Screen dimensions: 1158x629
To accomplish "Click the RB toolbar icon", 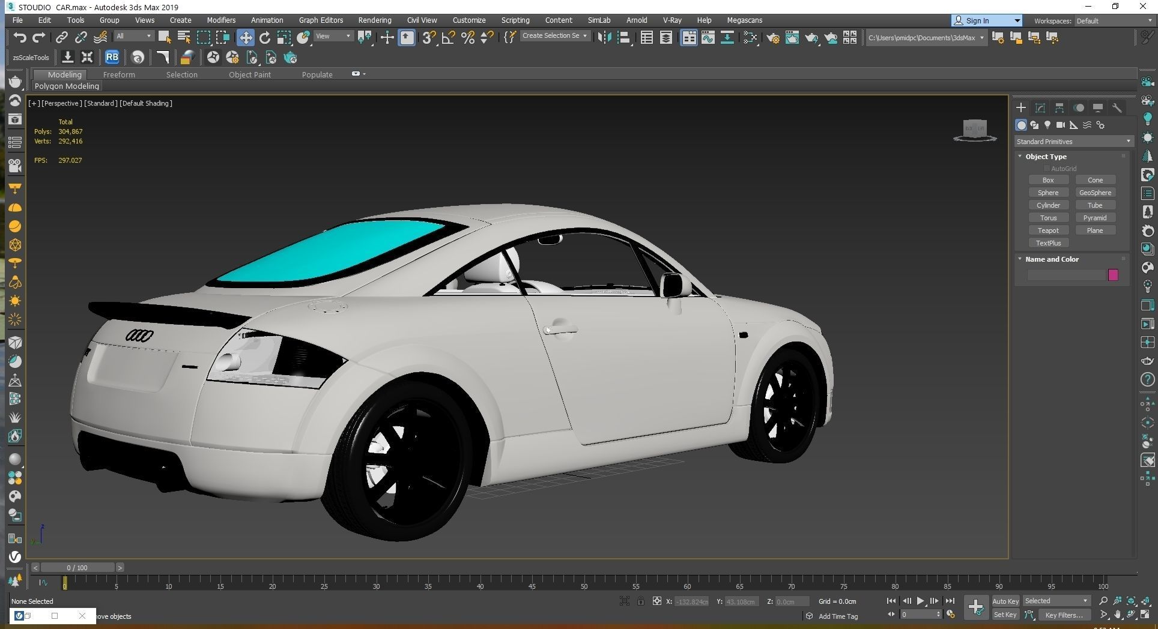I will [112, 58].
